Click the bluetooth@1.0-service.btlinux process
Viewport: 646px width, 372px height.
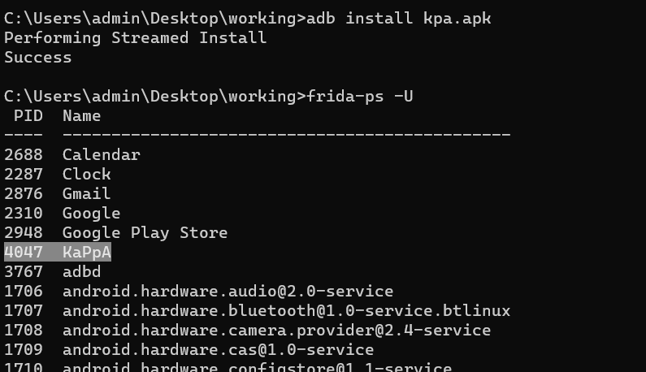[x=286, y=311]
